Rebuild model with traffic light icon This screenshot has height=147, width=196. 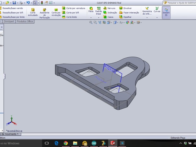pos(42,2)
